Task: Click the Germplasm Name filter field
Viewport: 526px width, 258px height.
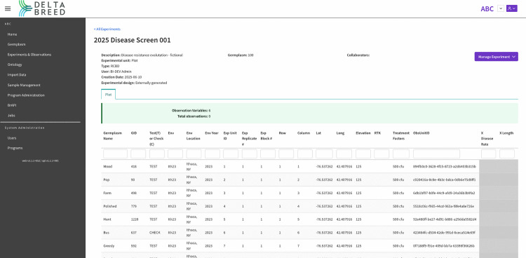Action: coord(116,154)
